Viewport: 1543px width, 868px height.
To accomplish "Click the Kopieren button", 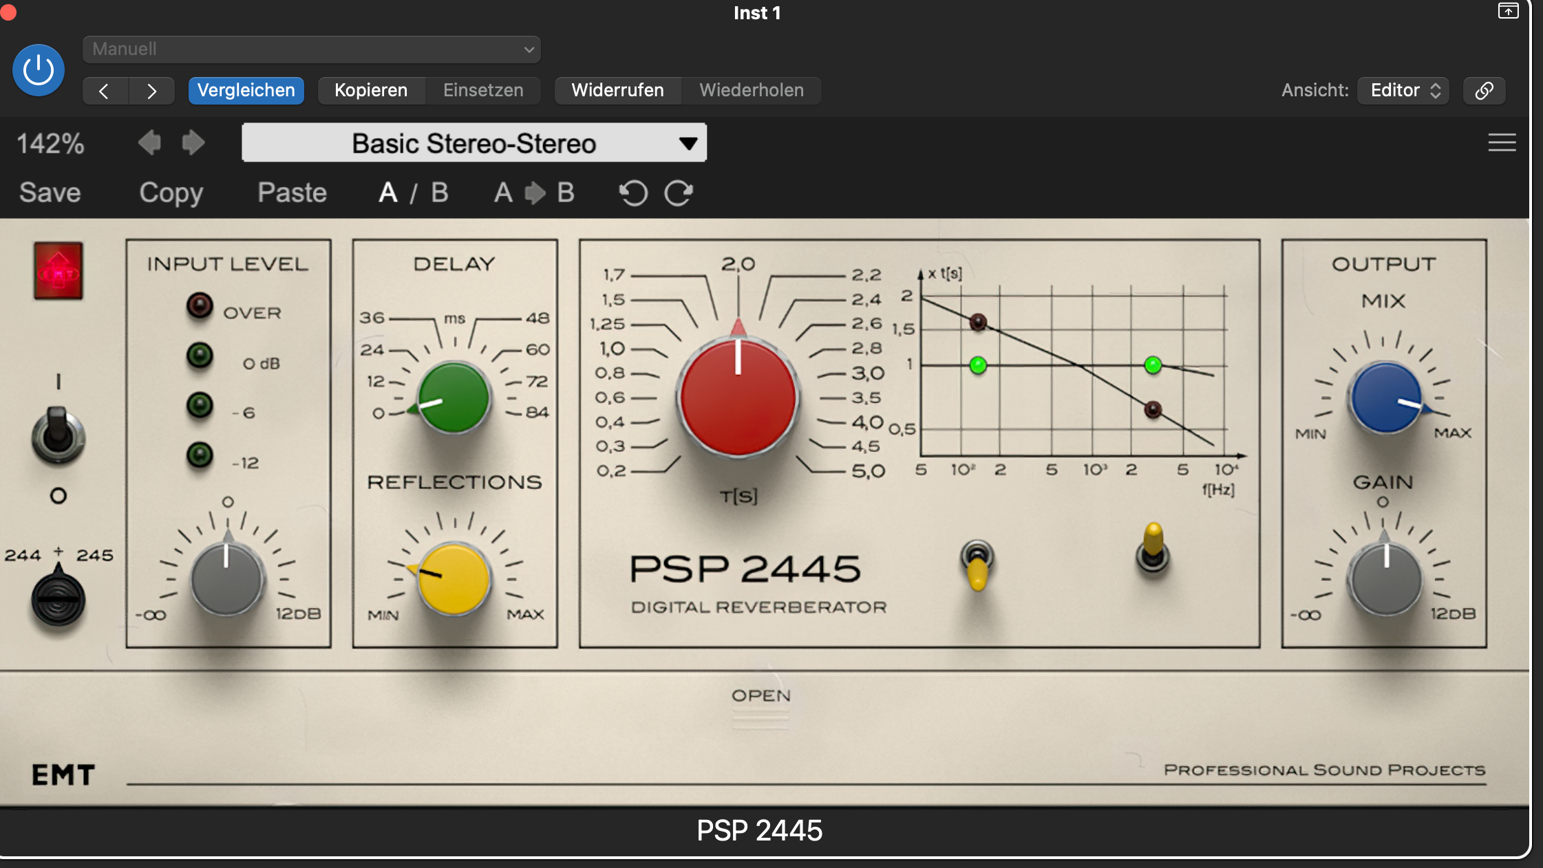I will (x=371, y=90).
